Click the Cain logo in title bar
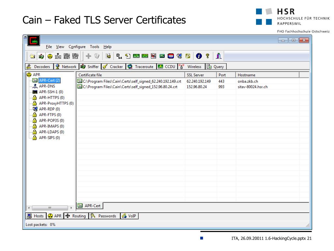Viewport: 334px width, 251px height. click(34, 41)
